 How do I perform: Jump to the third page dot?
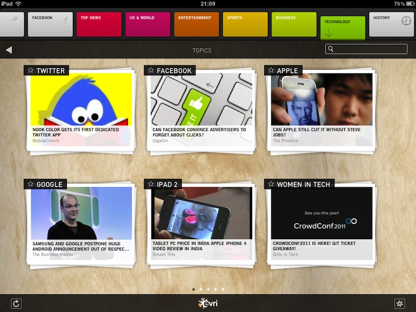coord(209,290)
